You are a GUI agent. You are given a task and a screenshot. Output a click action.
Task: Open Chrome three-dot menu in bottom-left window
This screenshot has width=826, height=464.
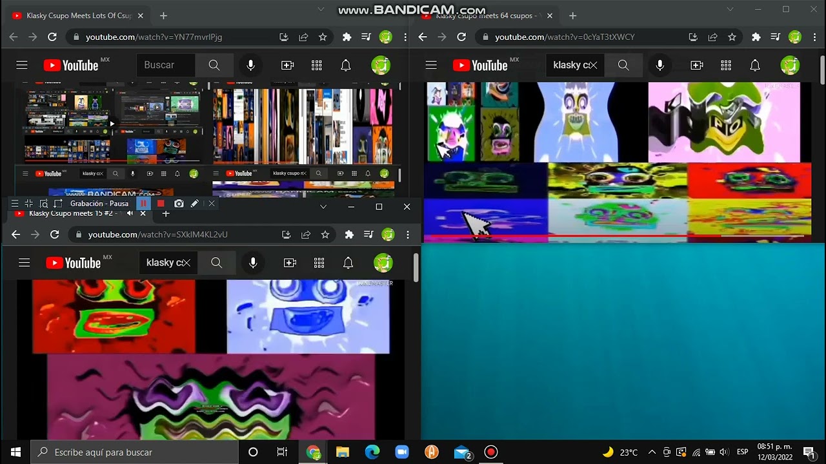click(408, 235)
